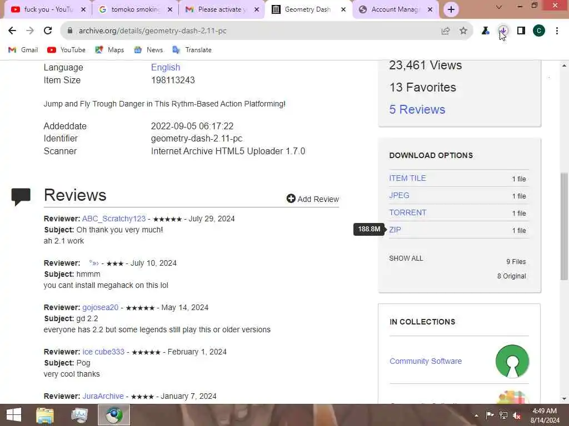The image size is (569, 426).
Task: Switch to the 'fuck you - YouTube' tab
Action: (x=48, y=9)
